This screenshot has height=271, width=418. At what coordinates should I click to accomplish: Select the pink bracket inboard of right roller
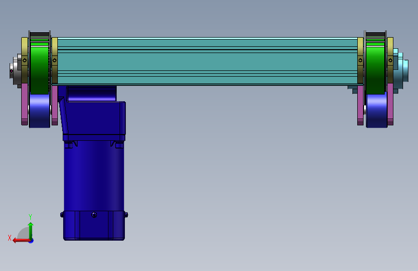[x=361, y=105]
